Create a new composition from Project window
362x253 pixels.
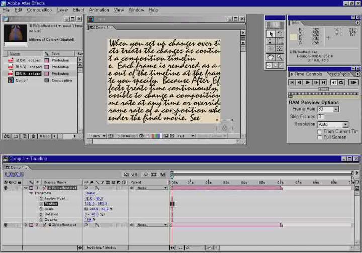tap(24, 136)
